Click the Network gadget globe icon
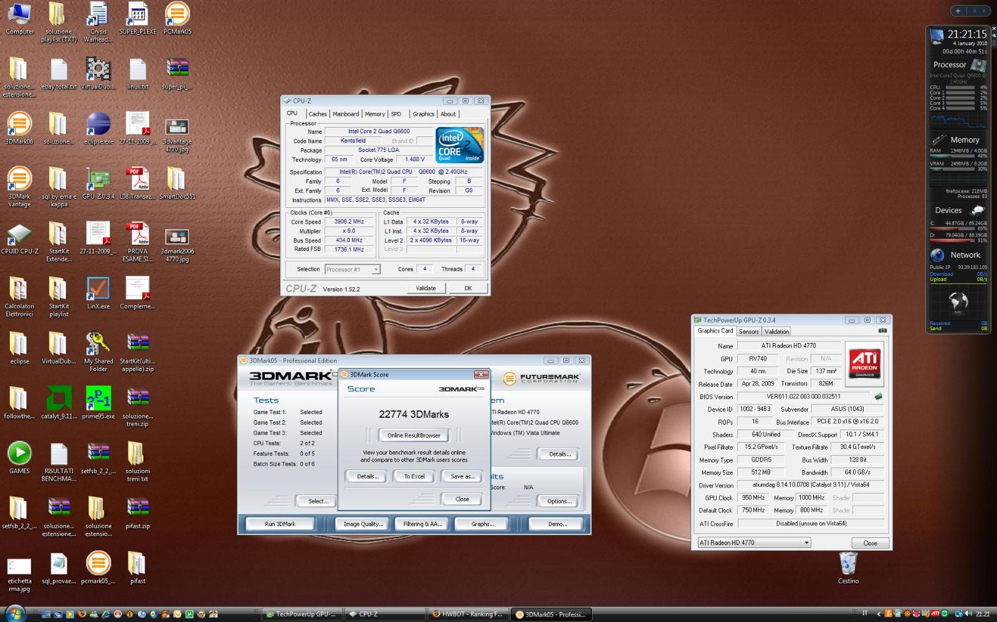The width and height of the screenshot is (997, 622). pyautogui.click(x=937, y=255)
